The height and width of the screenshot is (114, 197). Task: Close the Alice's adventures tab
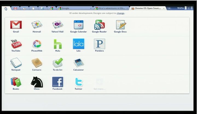point(127,8)
